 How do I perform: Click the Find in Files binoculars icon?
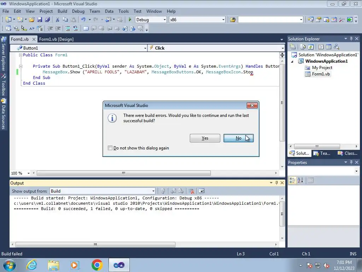[x=233, y=20]
